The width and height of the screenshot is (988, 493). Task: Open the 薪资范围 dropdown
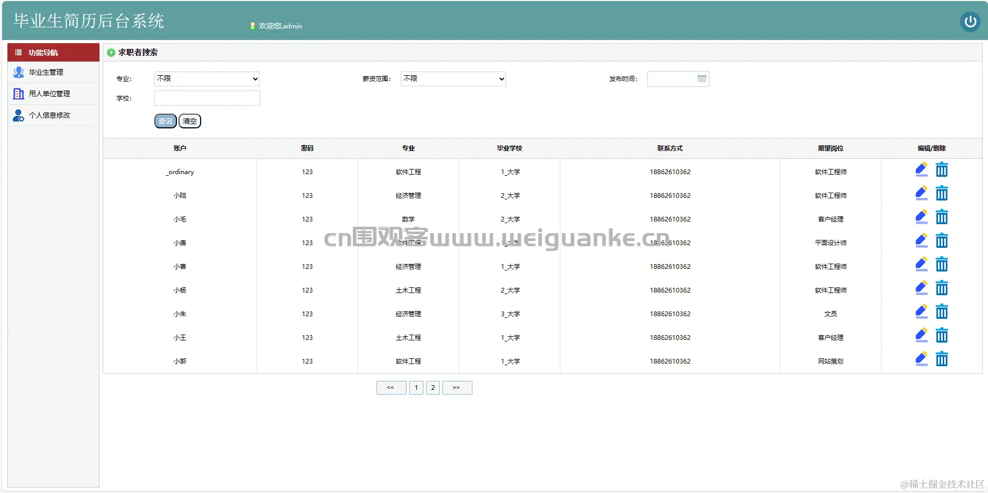[453, 79]
